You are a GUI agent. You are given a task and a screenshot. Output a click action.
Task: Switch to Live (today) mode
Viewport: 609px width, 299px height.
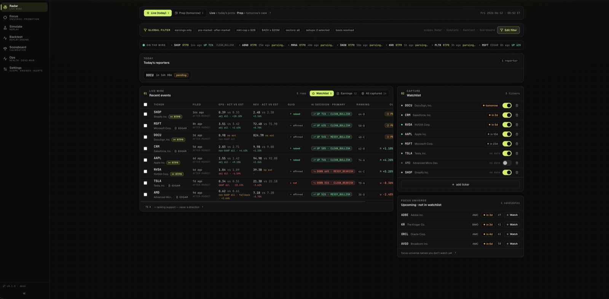(158, 13)
